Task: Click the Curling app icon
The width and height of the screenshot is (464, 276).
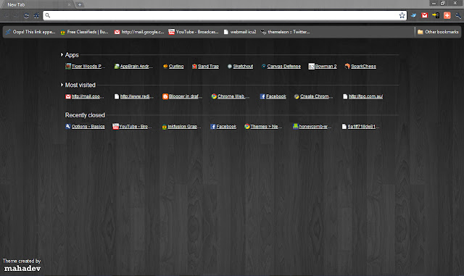Action: point(165,66)
